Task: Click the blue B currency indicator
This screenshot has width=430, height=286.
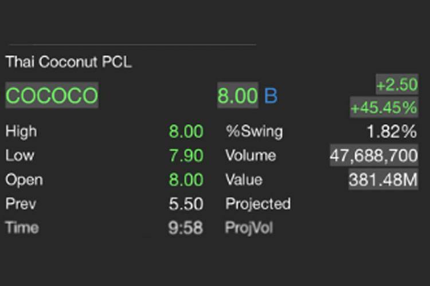Action: click(271, 96)
